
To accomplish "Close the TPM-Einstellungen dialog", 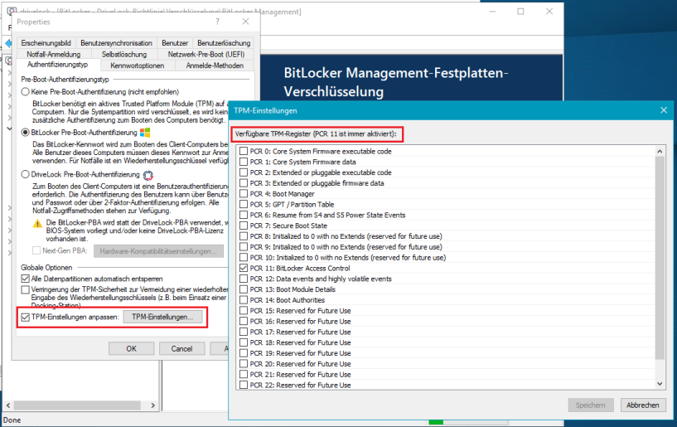I will click(x=664, y=110).
